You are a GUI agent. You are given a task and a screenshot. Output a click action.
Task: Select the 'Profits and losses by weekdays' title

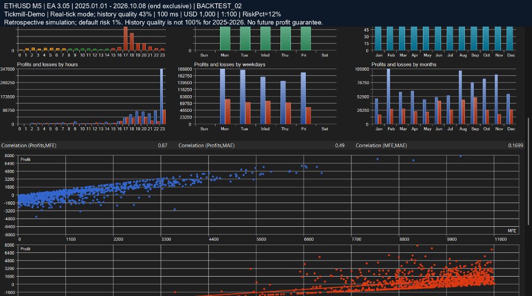229,64
